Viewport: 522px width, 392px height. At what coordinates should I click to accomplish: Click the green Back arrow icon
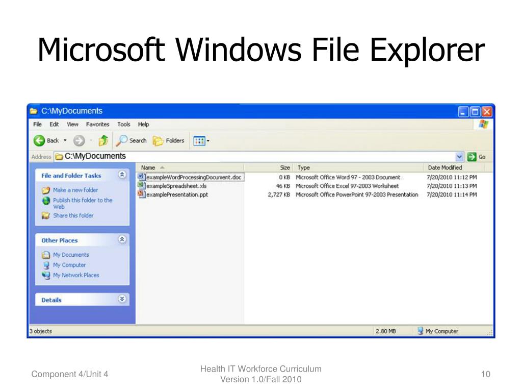point(39,141)
